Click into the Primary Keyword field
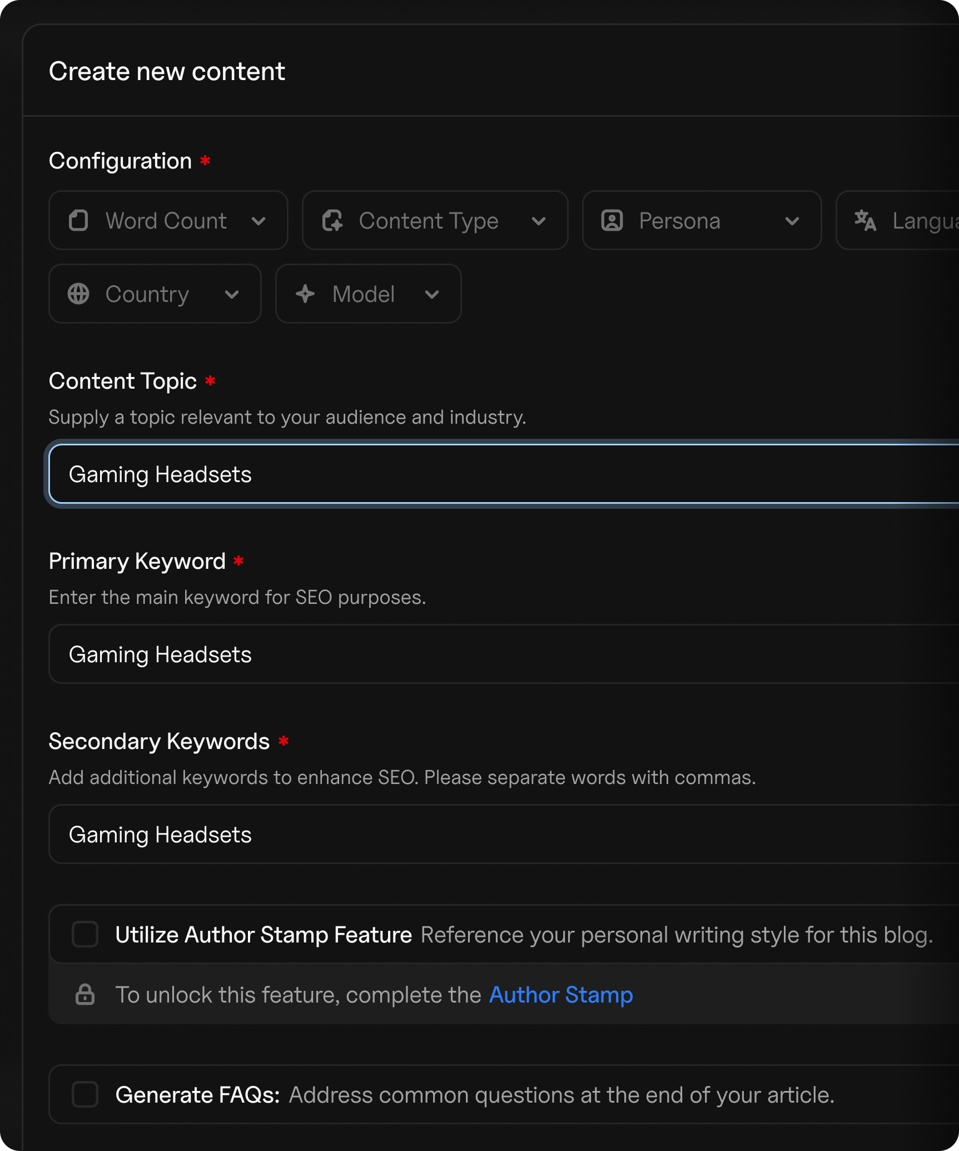 [x=500, y=654]
